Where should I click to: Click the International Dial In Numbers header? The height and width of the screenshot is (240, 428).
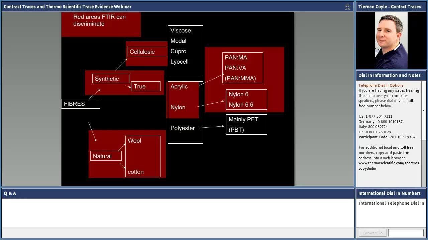(x=389, y=193)
